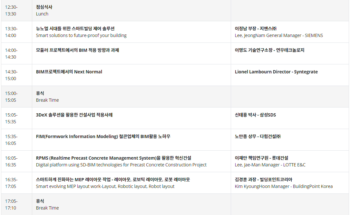This screenshot has width=350, height=215.
Task: Click the Lunch session title 점심식사
Action: coord(44,7)
